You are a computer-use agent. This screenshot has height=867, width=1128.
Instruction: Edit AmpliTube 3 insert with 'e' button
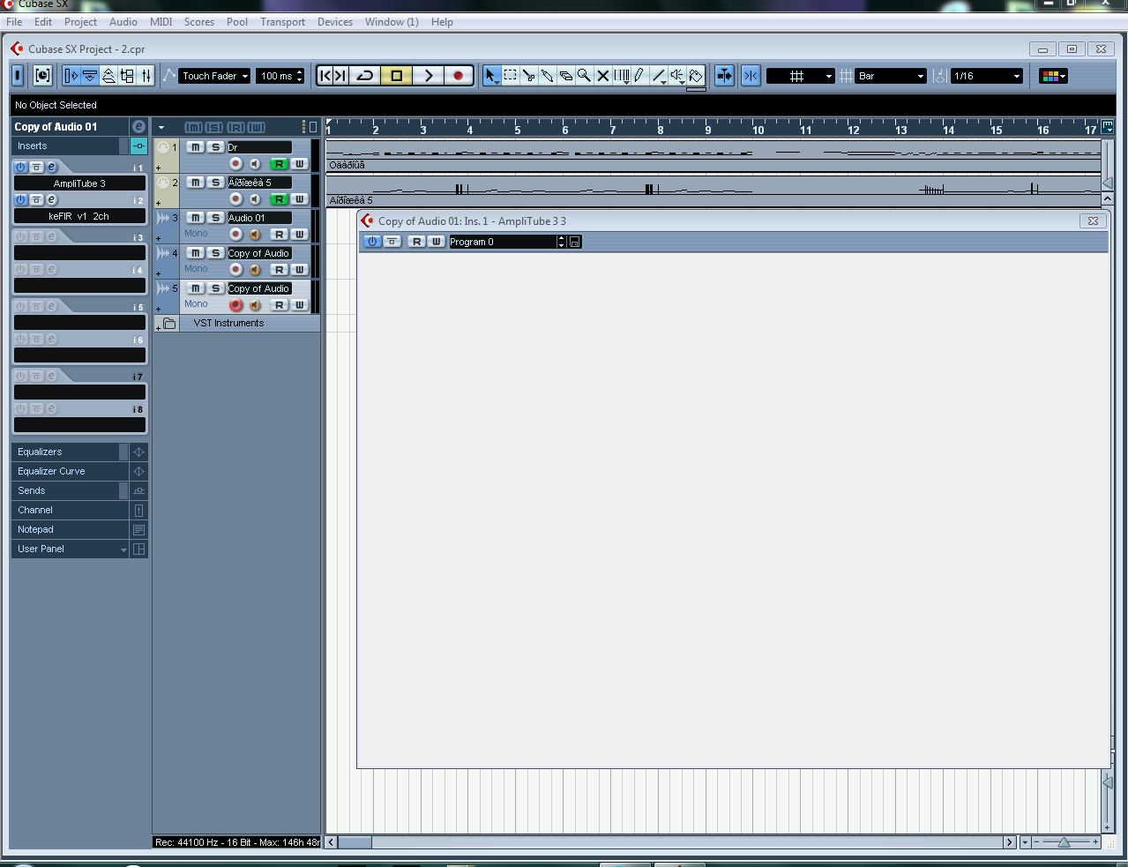point(51,167)
